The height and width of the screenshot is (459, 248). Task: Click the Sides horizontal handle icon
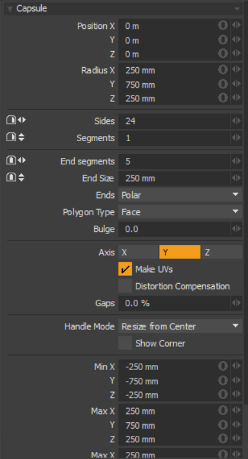coord(16,120)
